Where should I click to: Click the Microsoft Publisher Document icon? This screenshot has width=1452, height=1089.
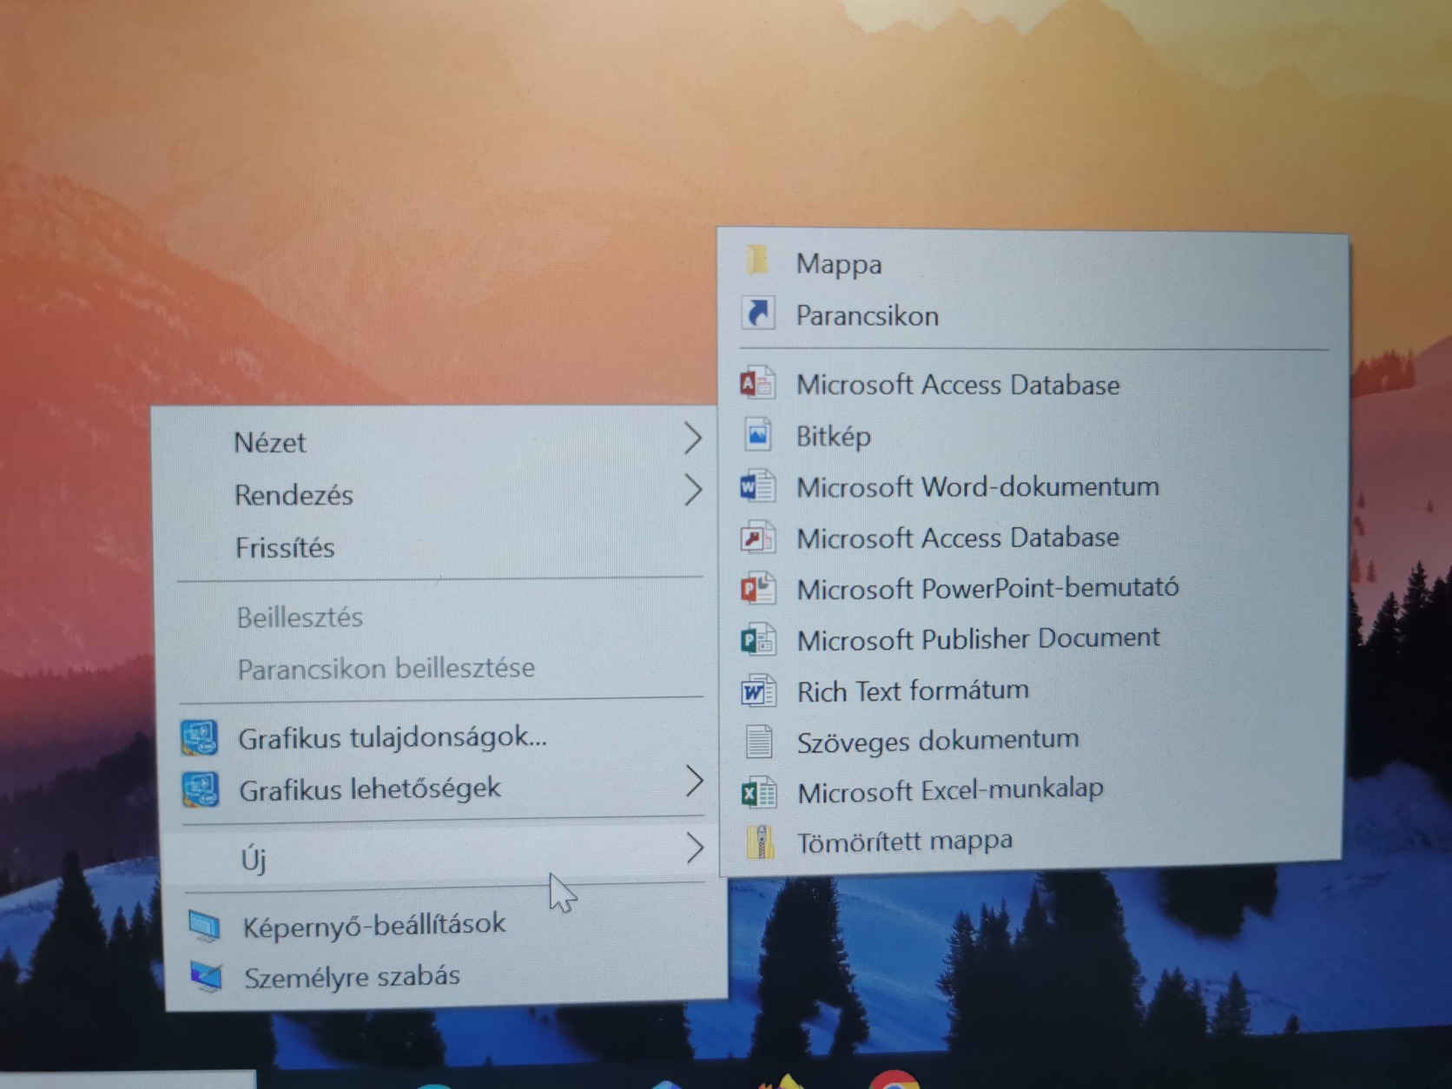coord(758,640)
